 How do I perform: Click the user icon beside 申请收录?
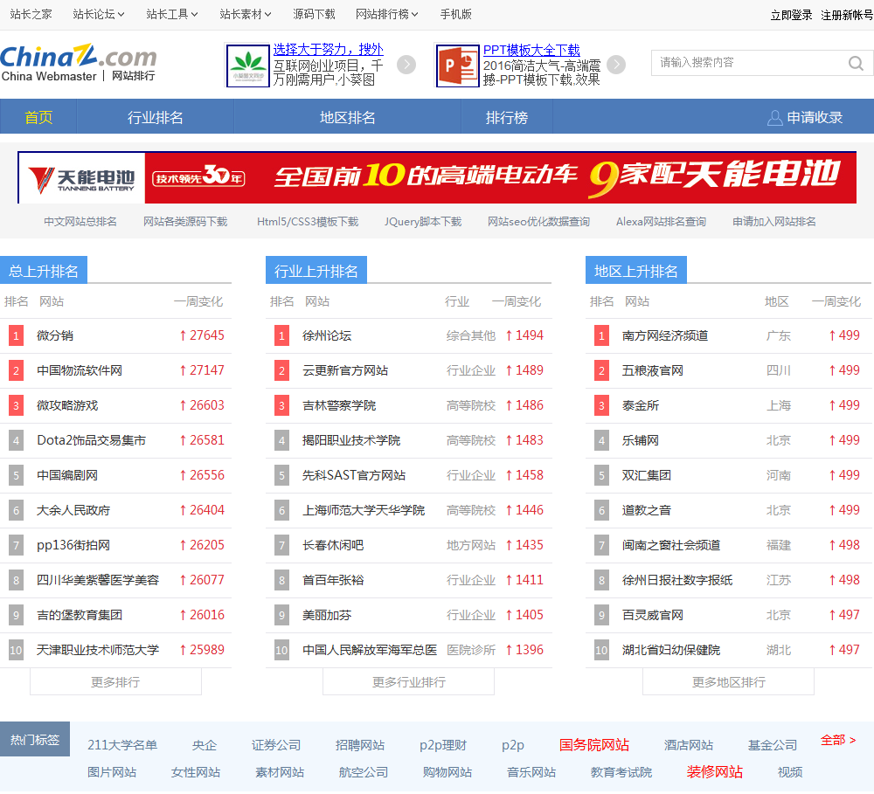[x=774, y=118]
